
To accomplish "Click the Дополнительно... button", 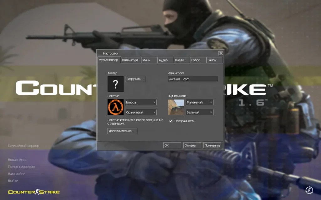I will [x=122, y=131].
